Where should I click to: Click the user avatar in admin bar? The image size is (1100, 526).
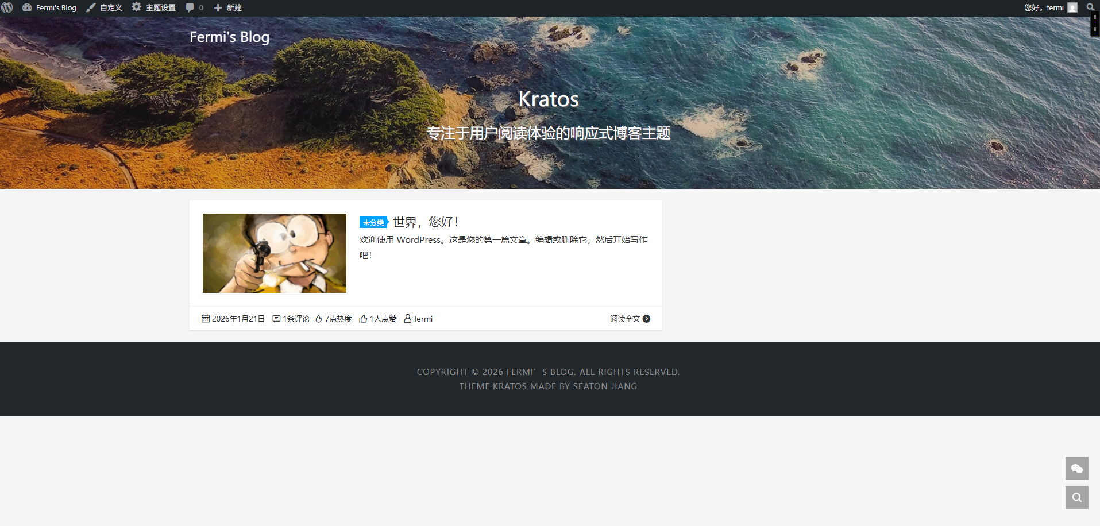click(x=1072, y=7)
